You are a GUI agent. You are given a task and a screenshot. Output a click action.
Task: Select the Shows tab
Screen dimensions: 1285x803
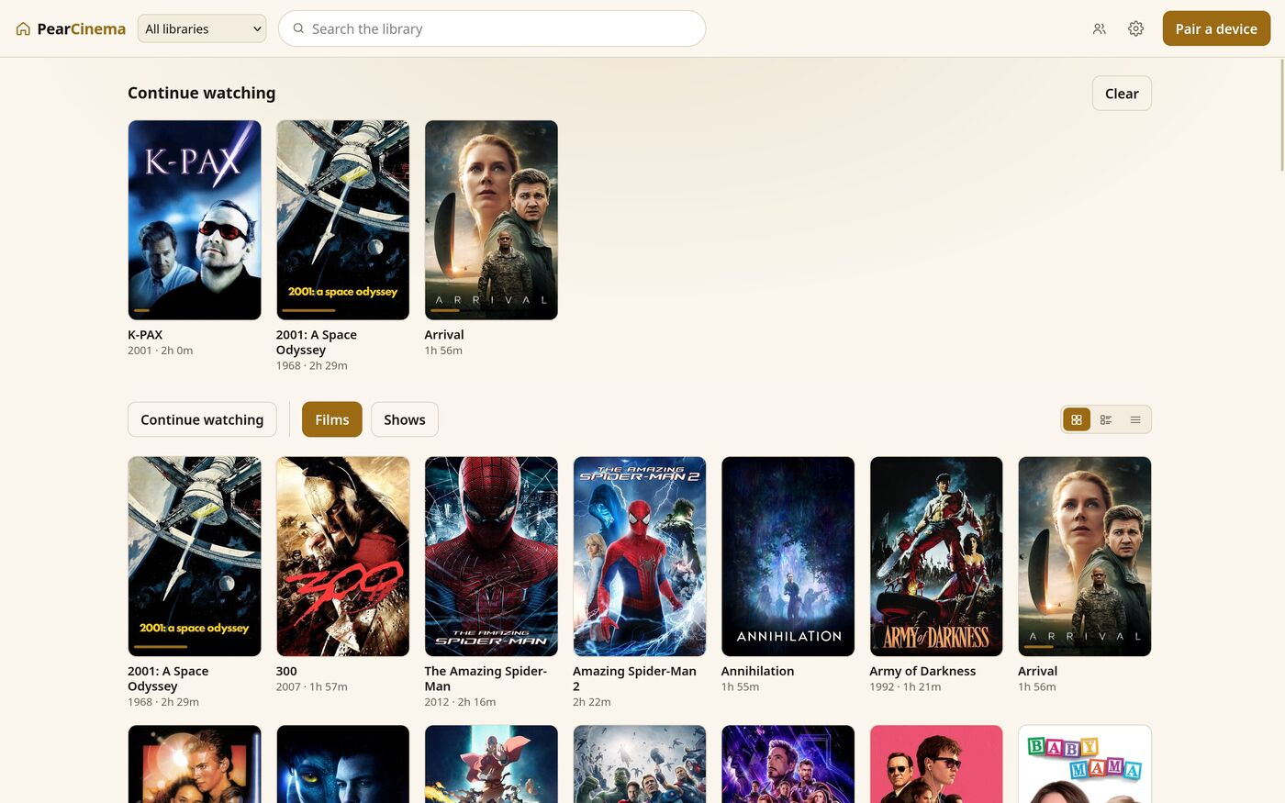click(x=405, y=419)
